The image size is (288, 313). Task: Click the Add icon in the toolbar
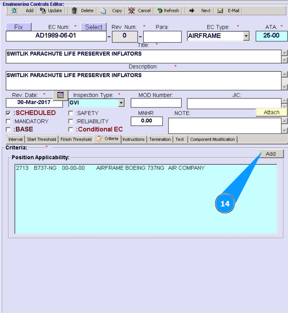click(x=15, y=11)
